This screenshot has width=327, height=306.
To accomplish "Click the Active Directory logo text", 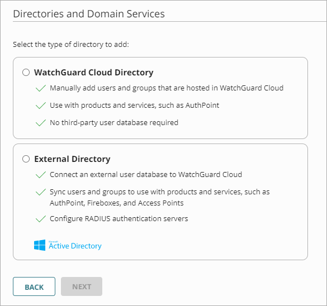I will [x=75, y=246].
